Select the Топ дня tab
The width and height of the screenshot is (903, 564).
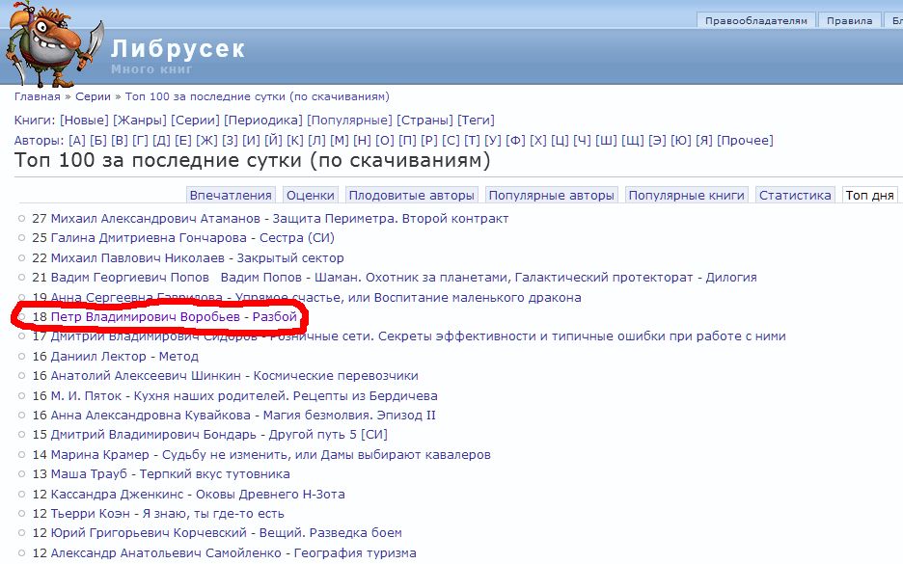point(869,196)
